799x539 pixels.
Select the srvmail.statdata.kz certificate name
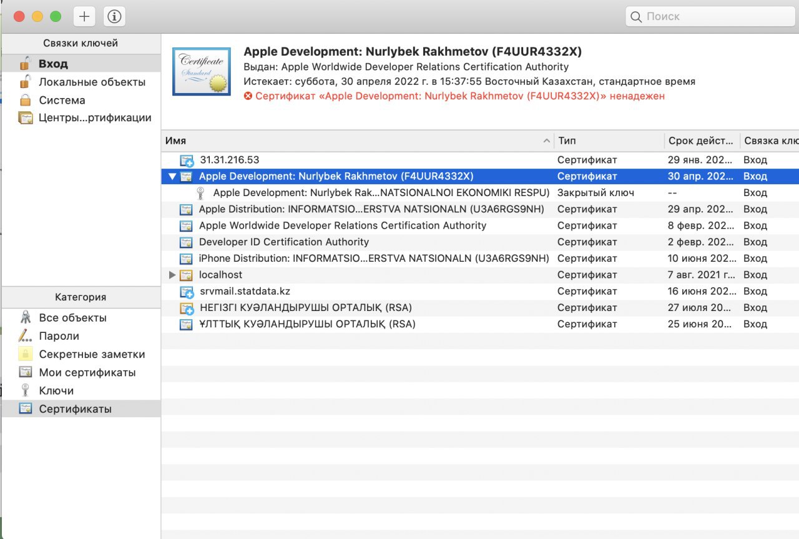tap(245, 291)
